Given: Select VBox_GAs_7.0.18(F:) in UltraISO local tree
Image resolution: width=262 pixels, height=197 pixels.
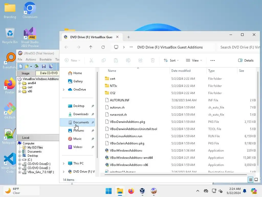Looking at the screenshot, I should click(x=41, y=172).
